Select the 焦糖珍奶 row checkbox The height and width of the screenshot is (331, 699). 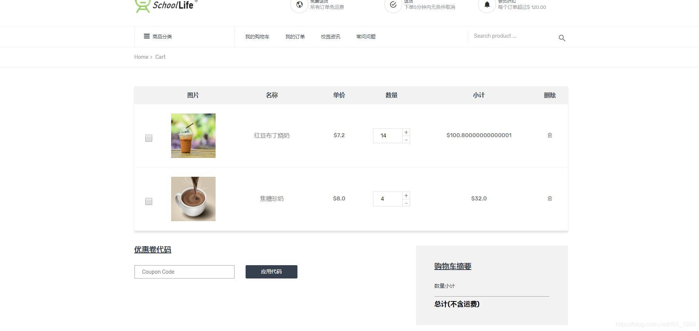[x=149, y=201]
